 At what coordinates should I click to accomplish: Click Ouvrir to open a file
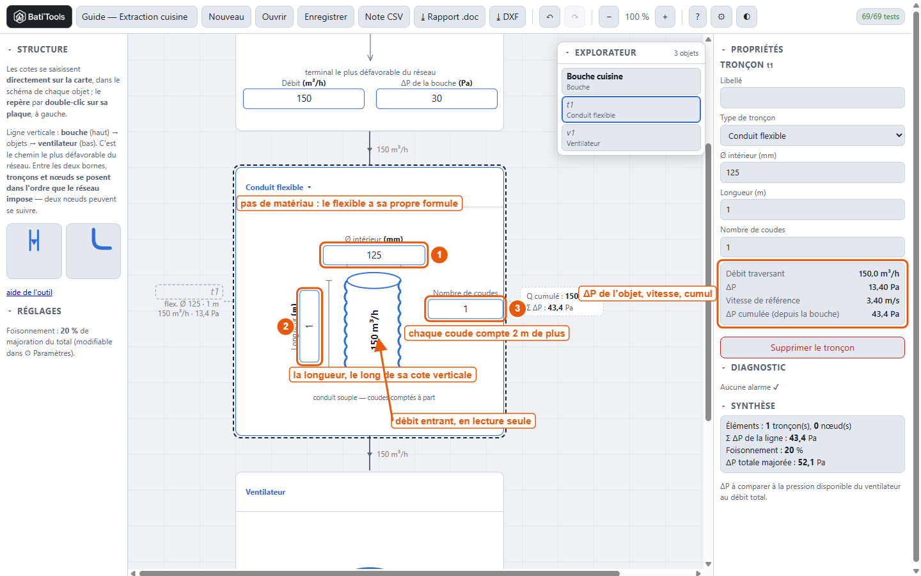point(274,17)
